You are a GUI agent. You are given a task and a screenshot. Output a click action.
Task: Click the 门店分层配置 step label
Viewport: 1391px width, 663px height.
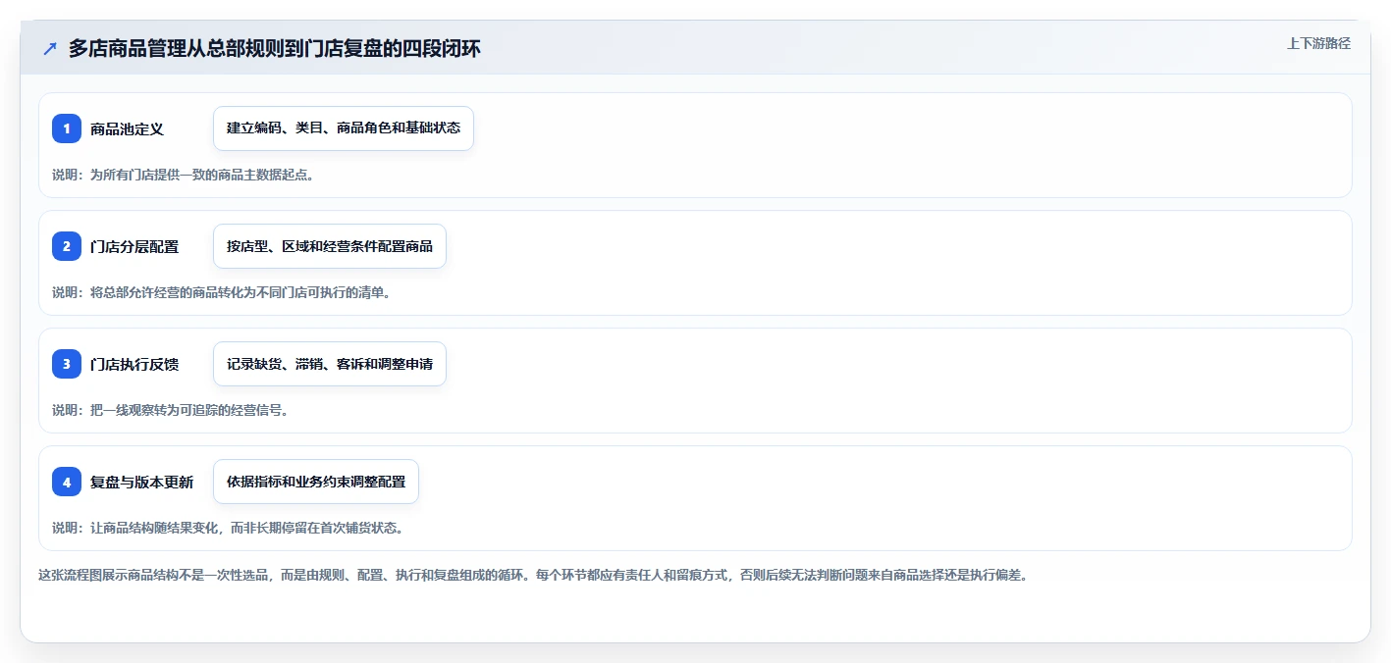coord(134,246)
